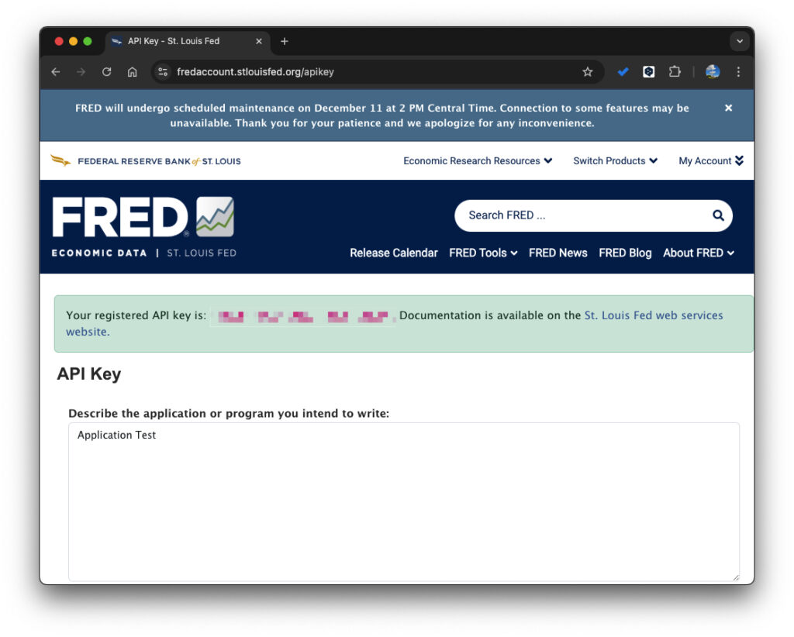Open the Extensions puzzle piece icon
Viewport: 794px width, 637px height.
coord(675,72)
